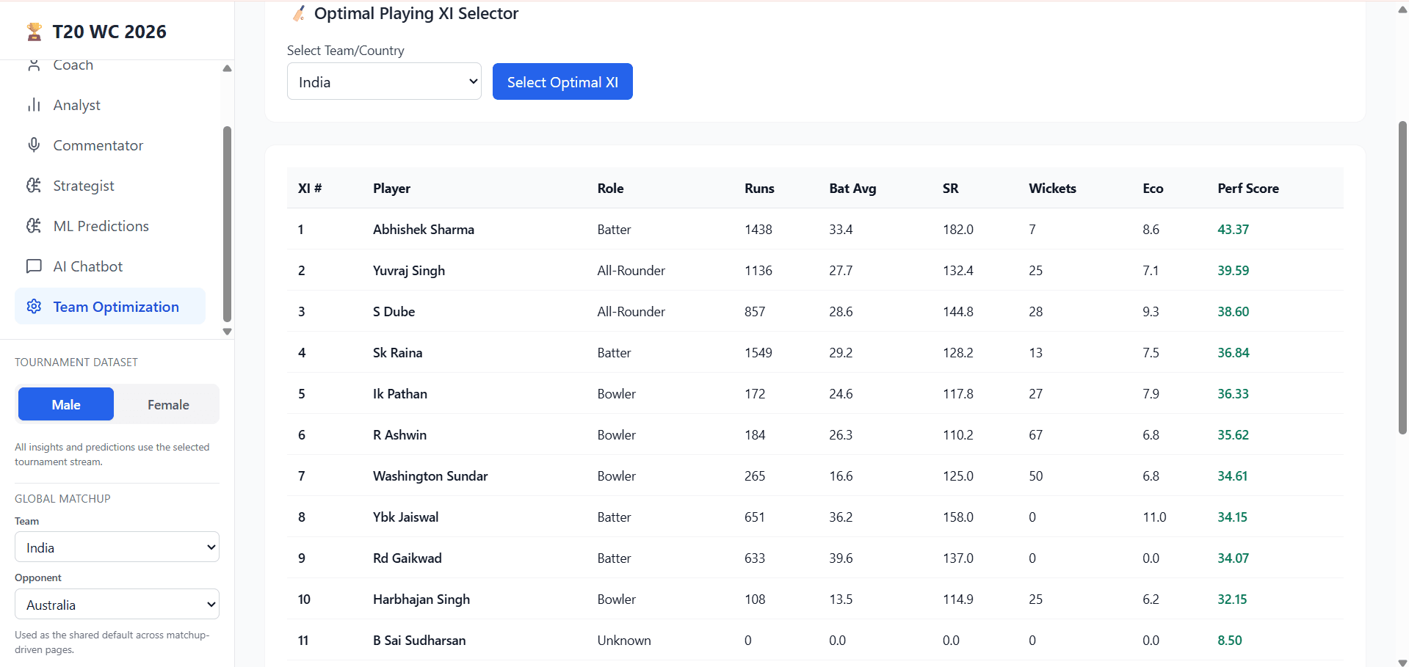Switch tournament dataset to Female
The image size is (1409, 667).
pos(167,404)
